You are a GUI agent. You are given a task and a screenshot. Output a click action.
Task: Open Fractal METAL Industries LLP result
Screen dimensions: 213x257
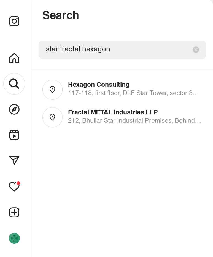(x=122, y=117)
